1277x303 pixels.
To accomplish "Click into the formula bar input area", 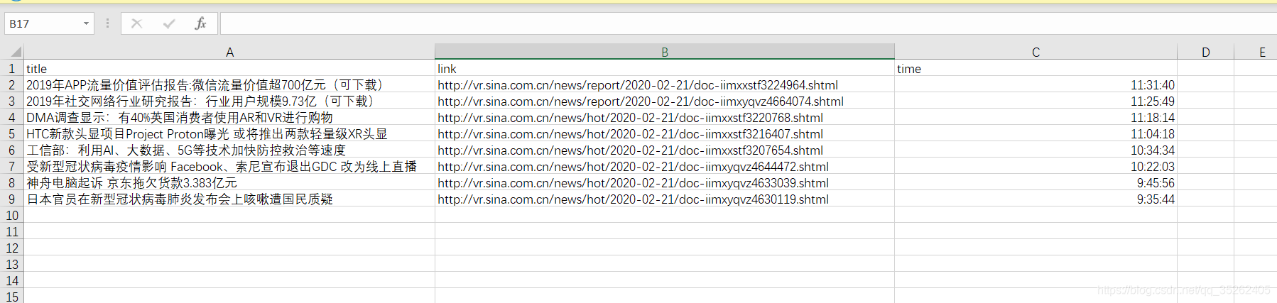I will 748,23.
